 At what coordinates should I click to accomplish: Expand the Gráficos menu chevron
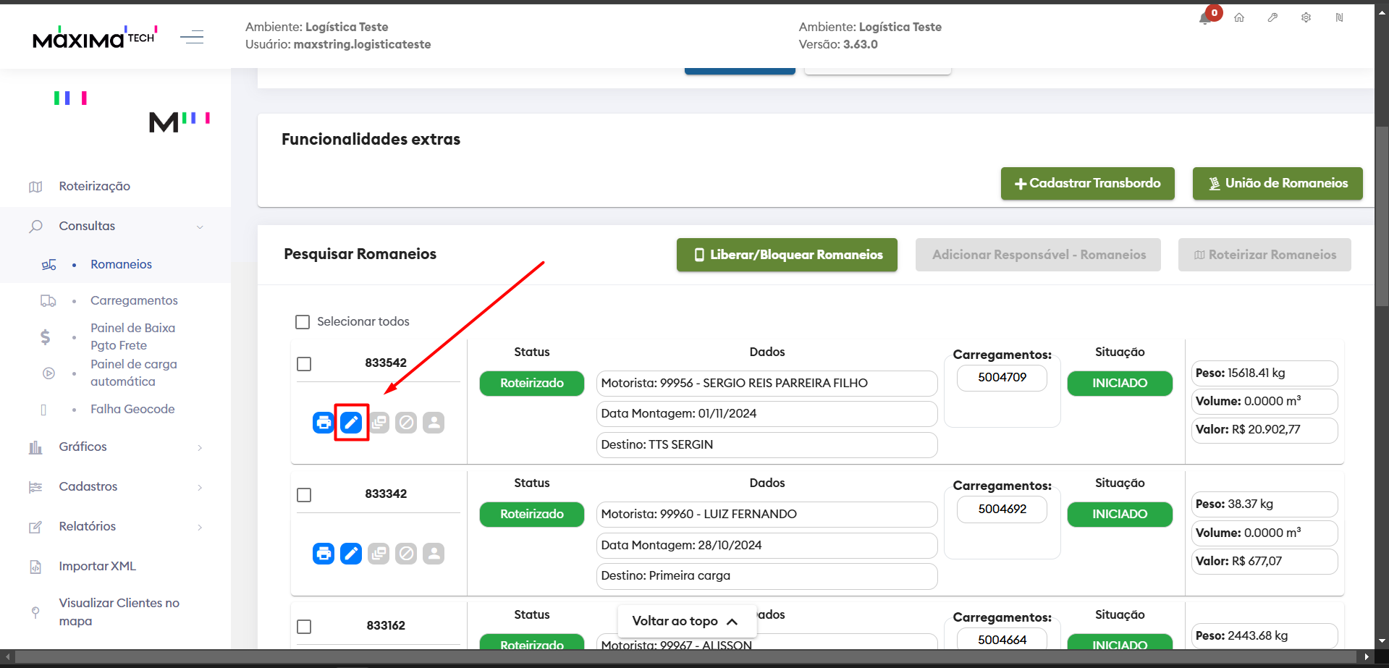(200, 447)
